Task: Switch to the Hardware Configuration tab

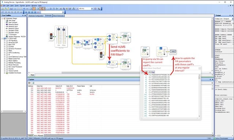Action: coord(36,16)
